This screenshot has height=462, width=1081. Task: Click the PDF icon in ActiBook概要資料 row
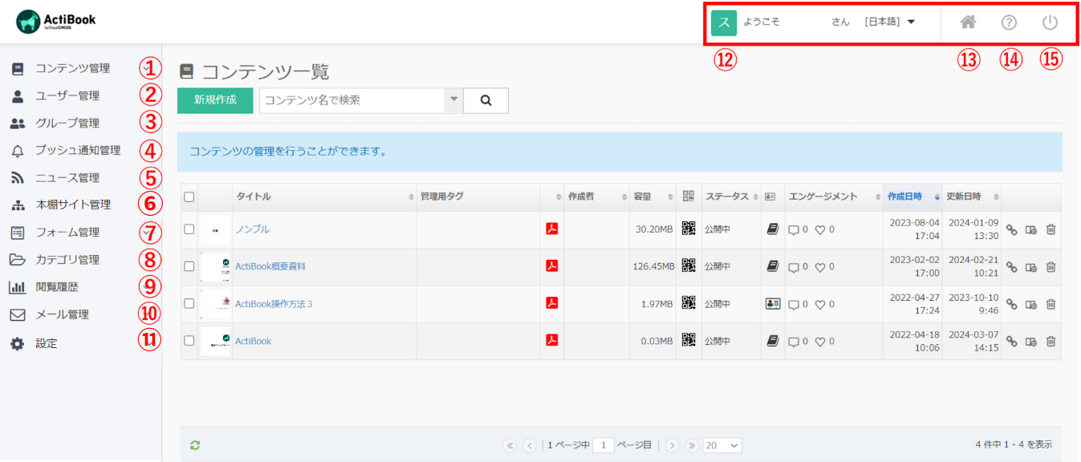[x=551, y=266]
